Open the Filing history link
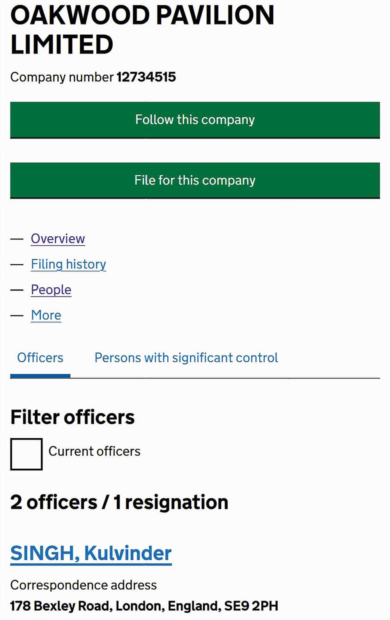This screenshot has height=620, width=390. pos(68,264)
